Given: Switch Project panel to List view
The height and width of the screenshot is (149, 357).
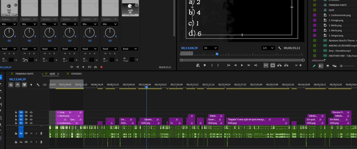Looking at the screenshot, I should coord(321,66).
